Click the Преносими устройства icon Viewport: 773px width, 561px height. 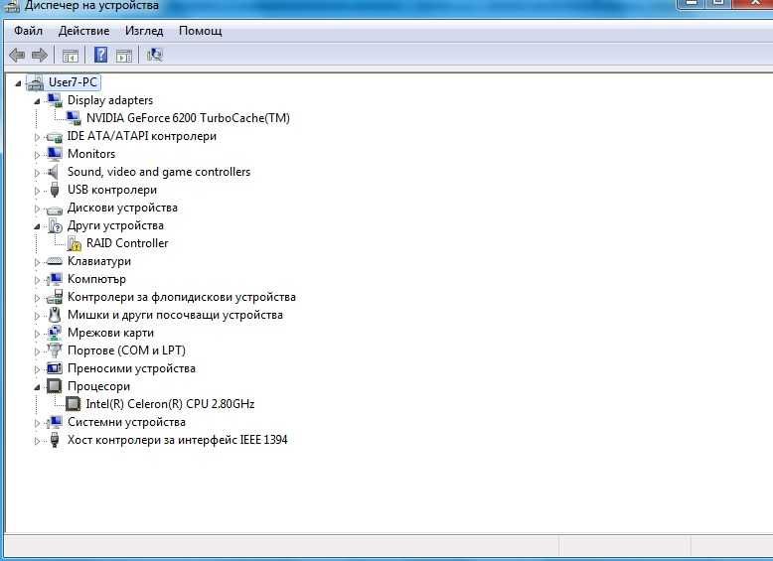(x=55, y=368)
